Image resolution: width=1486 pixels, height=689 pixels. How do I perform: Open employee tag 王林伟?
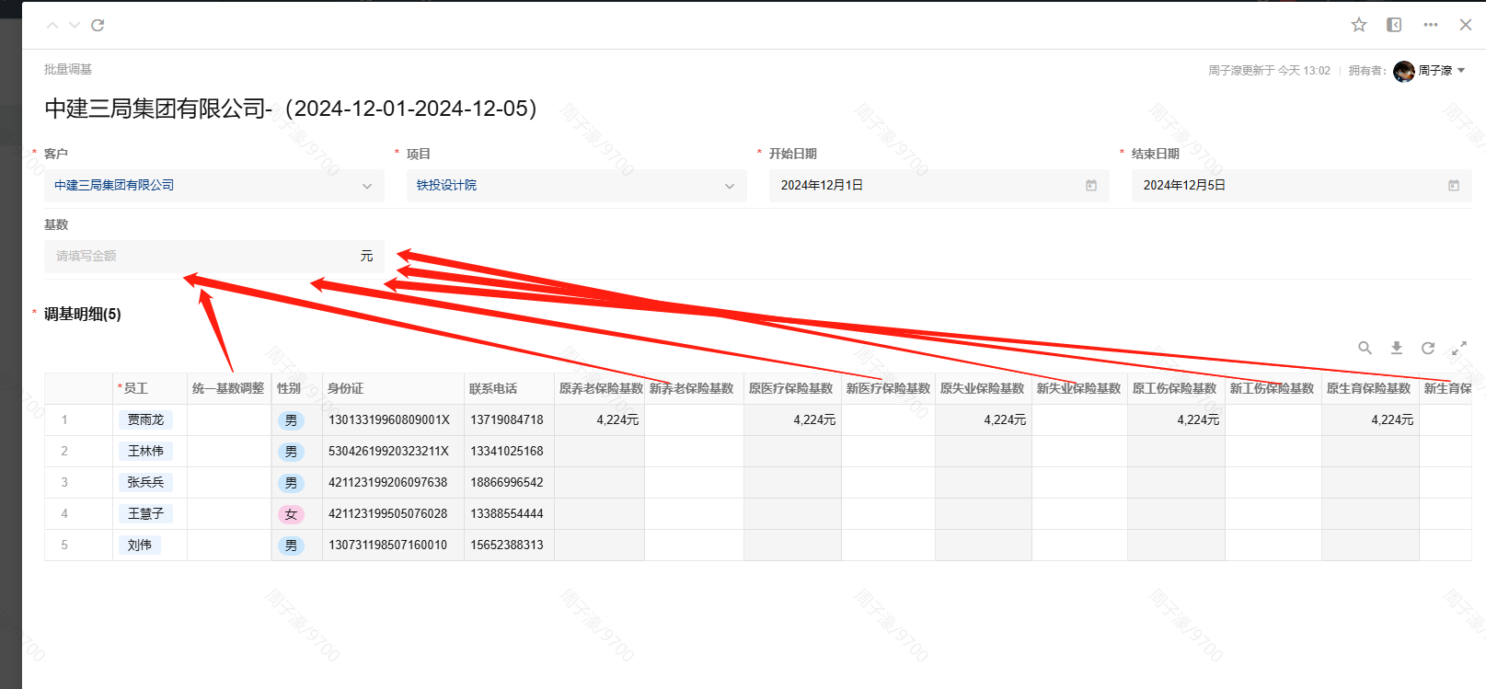click(145, 451)
